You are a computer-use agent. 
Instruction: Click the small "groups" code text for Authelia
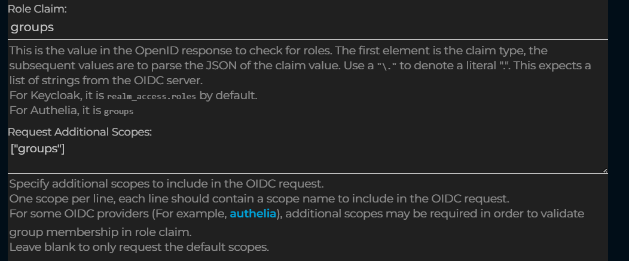[118, 110]
